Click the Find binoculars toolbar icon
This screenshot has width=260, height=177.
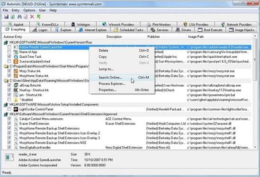pos(19,17)
